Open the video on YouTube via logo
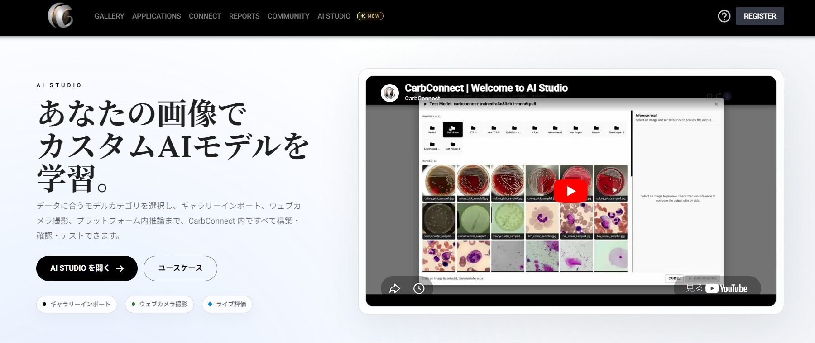The width and height of the screenshot is (815, 343). tap(726, 288)
